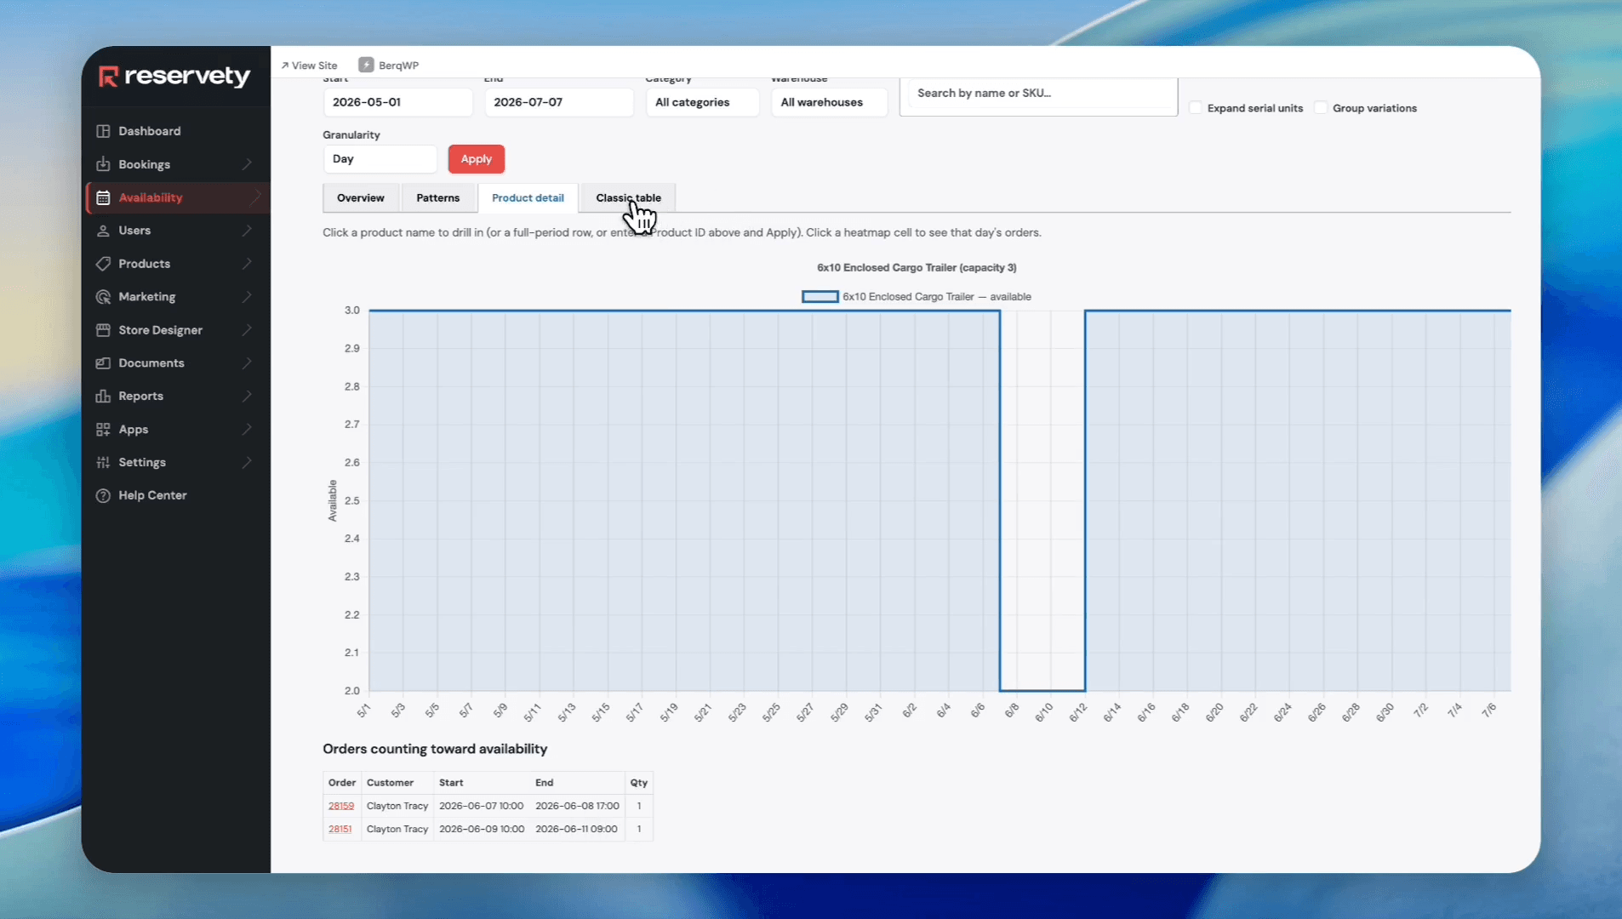Click the Orders counting toward availability heading
The image size is (1622, 919).
pos(435,749)
